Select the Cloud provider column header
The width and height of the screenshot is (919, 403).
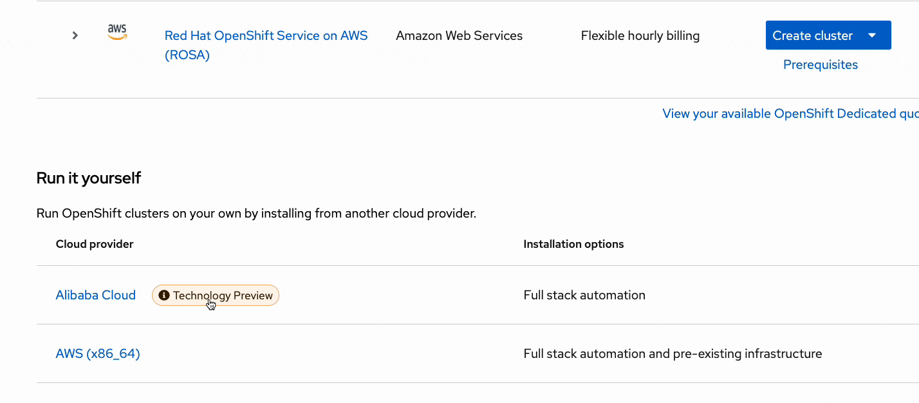[95, 244]
